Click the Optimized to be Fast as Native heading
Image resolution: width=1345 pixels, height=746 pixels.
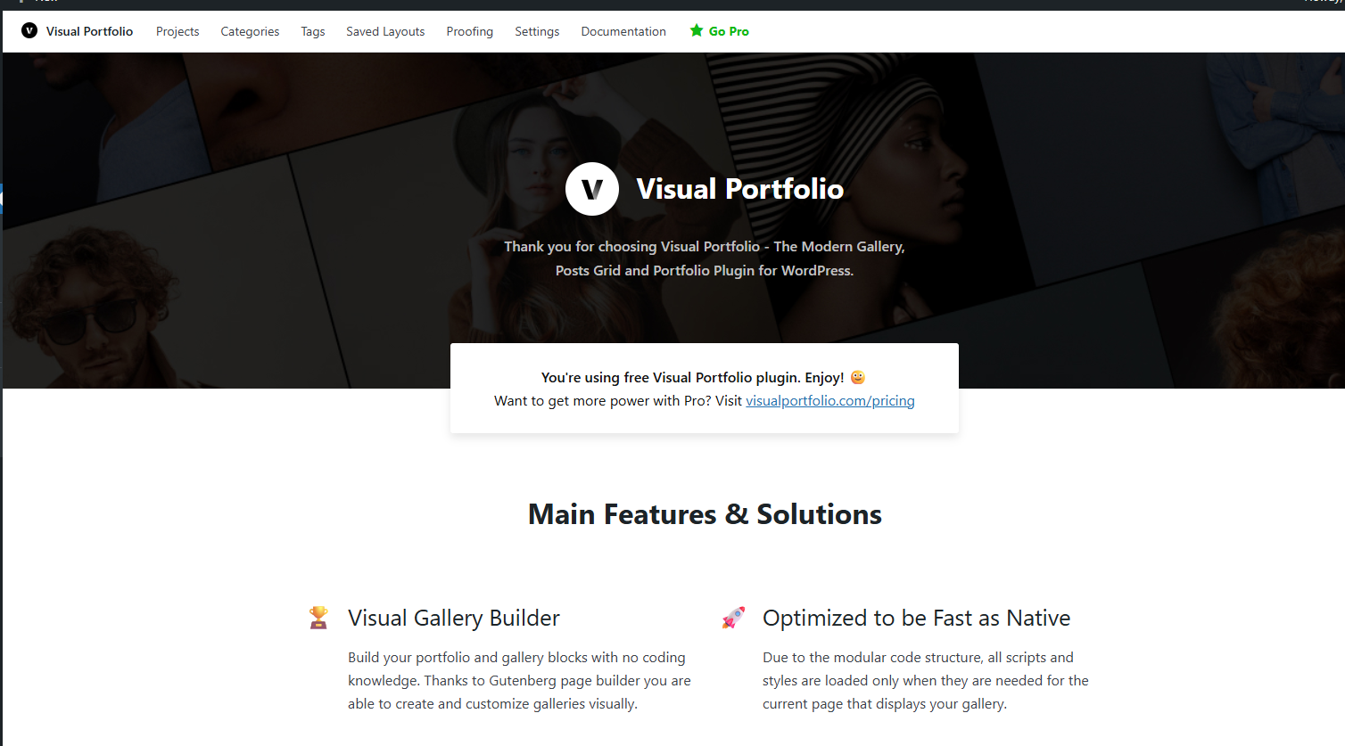917,618
